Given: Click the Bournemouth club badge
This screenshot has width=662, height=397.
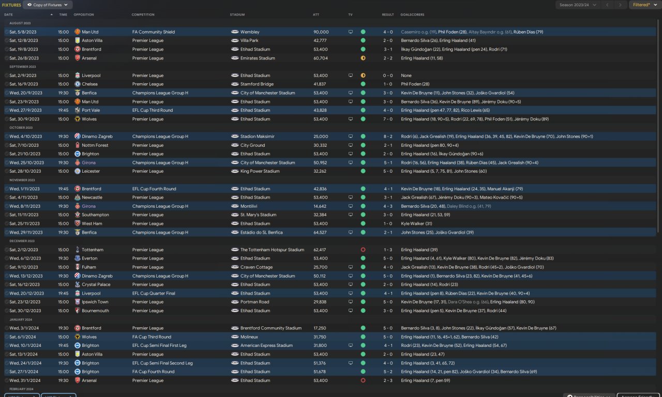Looking at the screenshot, I should (77, 311).
